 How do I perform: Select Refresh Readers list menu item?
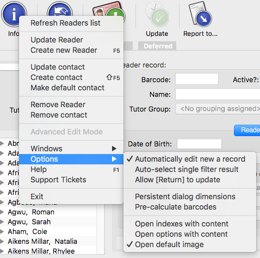pos(71,23)
